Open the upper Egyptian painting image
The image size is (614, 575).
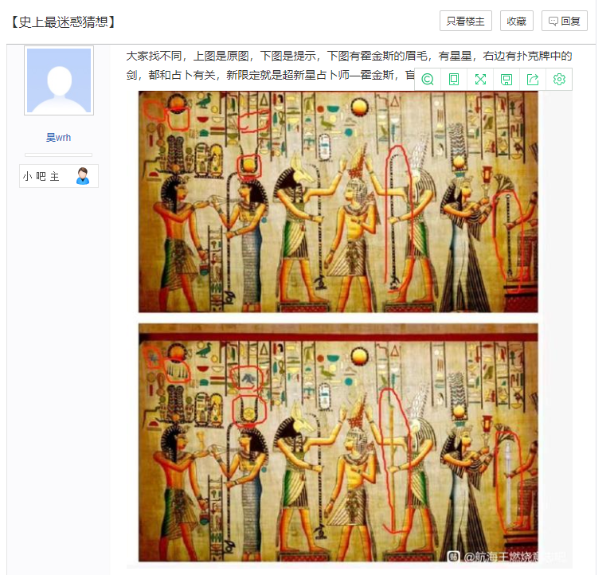pyautogui.click(x=338, y=201)
